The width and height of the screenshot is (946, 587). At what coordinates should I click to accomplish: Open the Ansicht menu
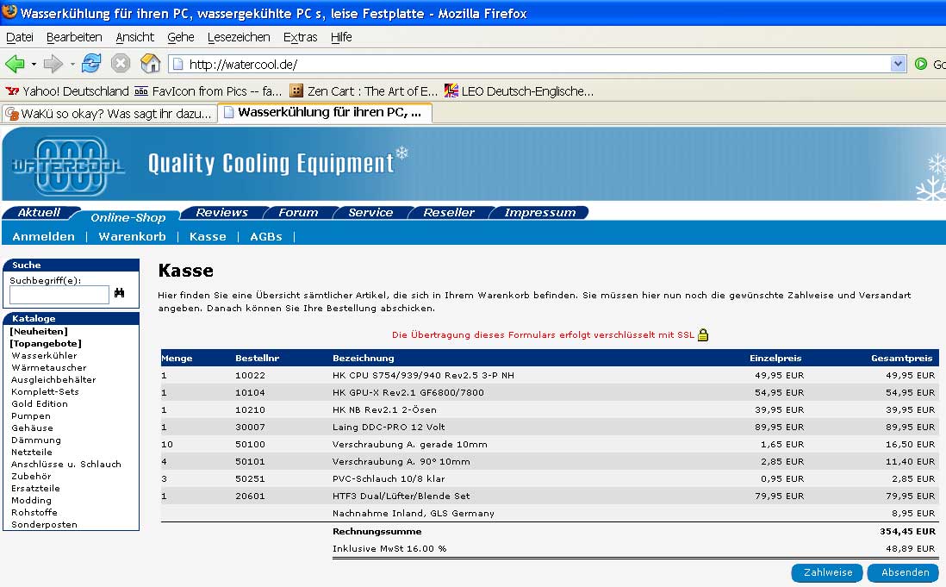tap(134, 37)
